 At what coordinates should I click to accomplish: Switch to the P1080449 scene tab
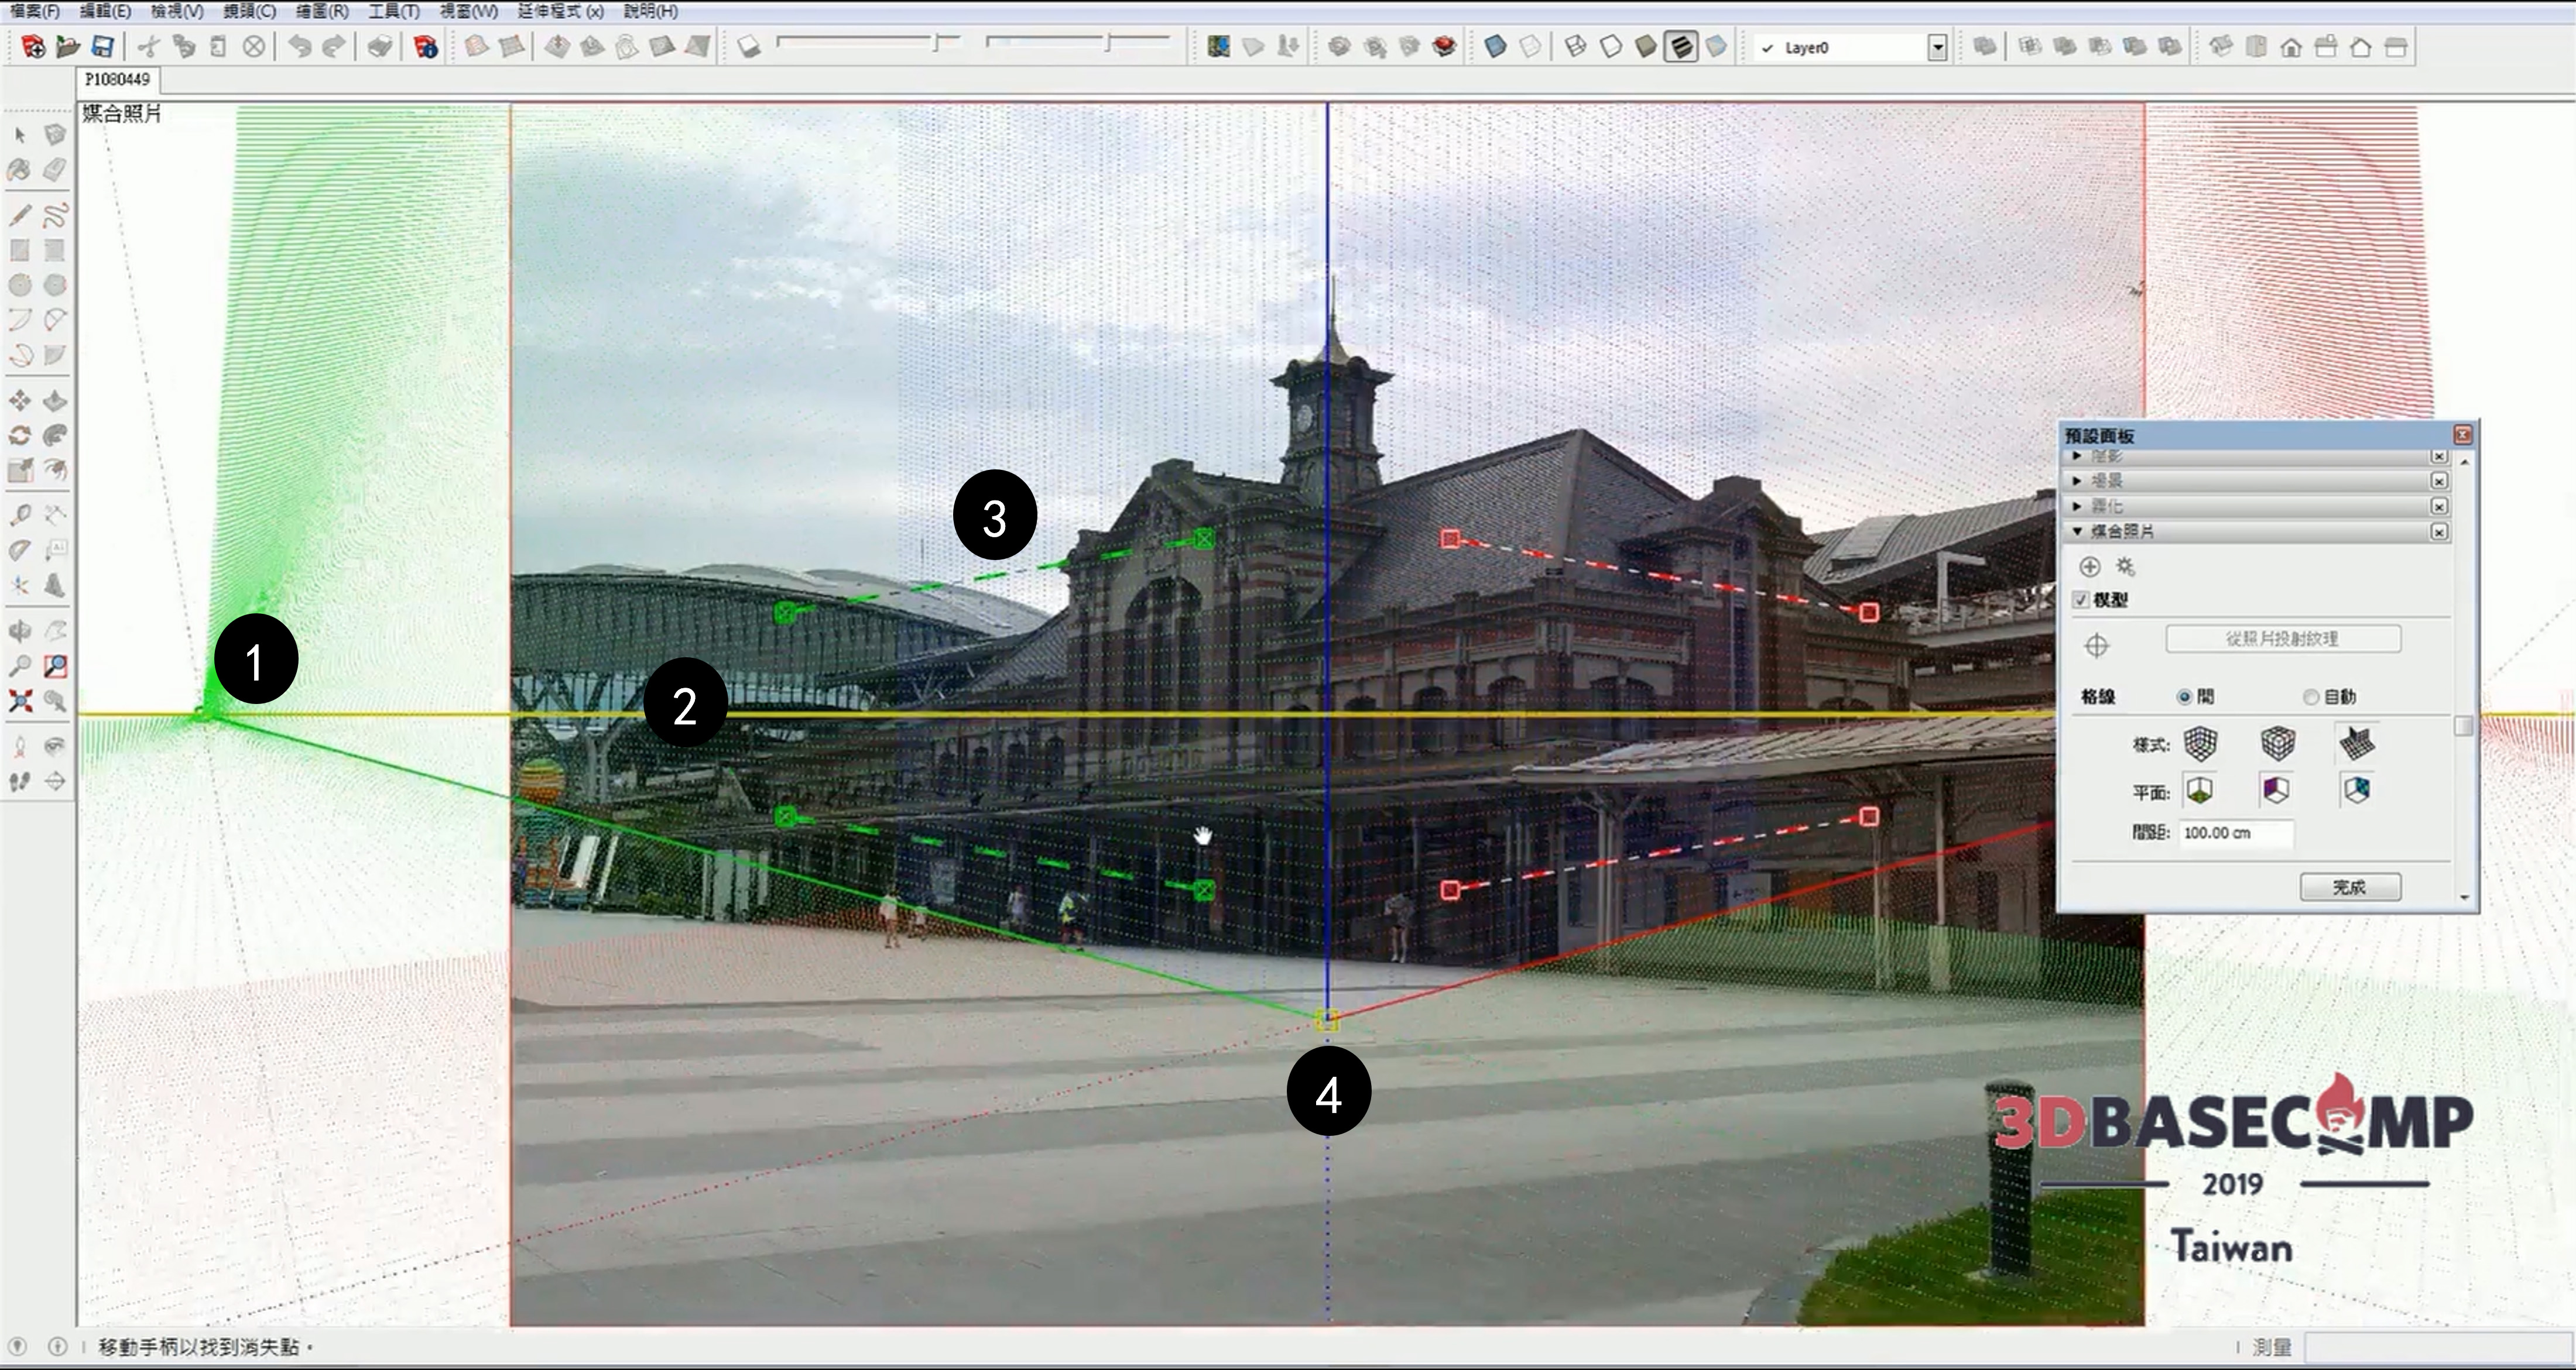click(117, 79)
